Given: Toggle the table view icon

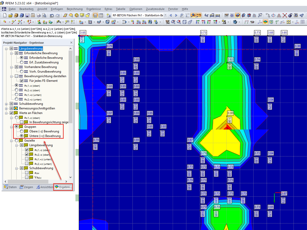Looking at the screenshot, I should [x=101, y=15].
